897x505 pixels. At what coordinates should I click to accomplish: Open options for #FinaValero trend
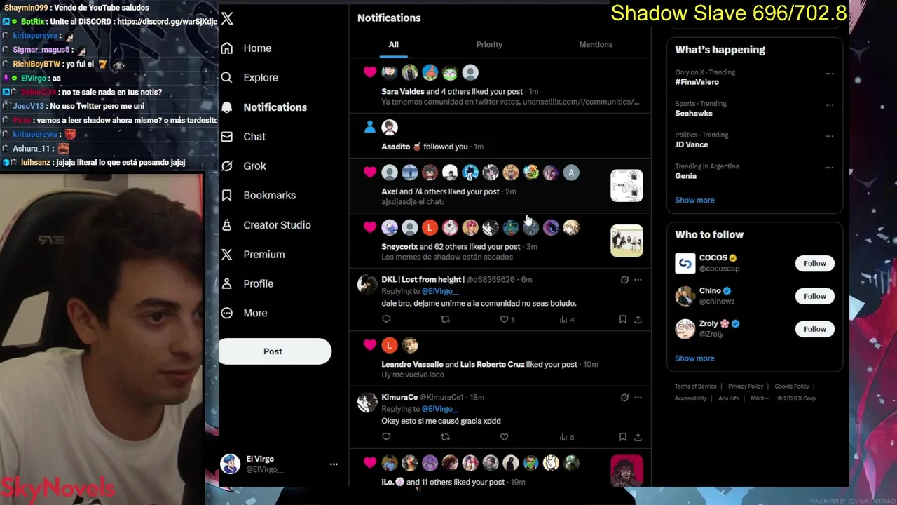click(830, 74)
